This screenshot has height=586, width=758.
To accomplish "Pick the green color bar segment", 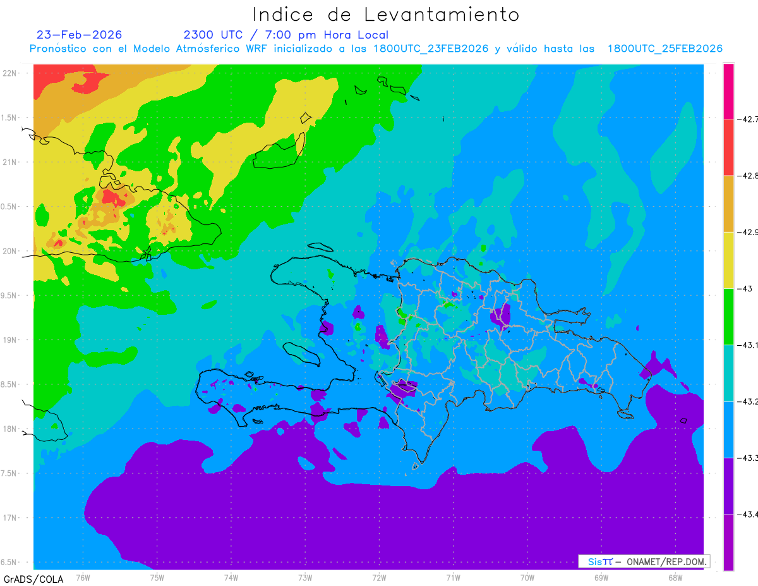I will 728,316.
